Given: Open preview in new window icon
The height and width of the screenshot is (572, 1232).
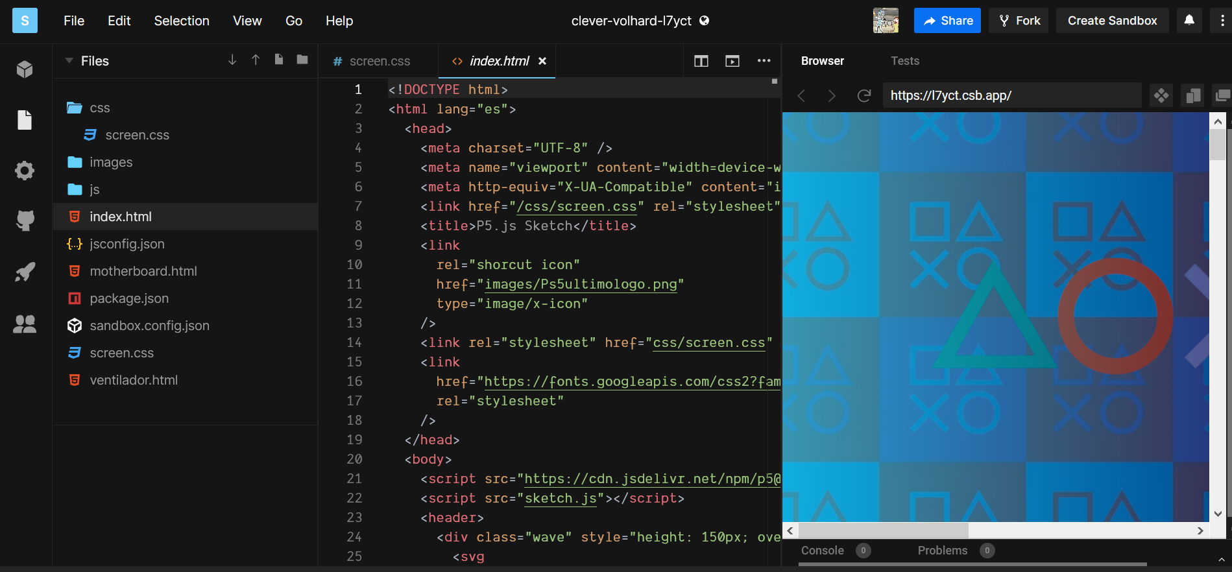Looking at the screenshot, I should 1222,96.
